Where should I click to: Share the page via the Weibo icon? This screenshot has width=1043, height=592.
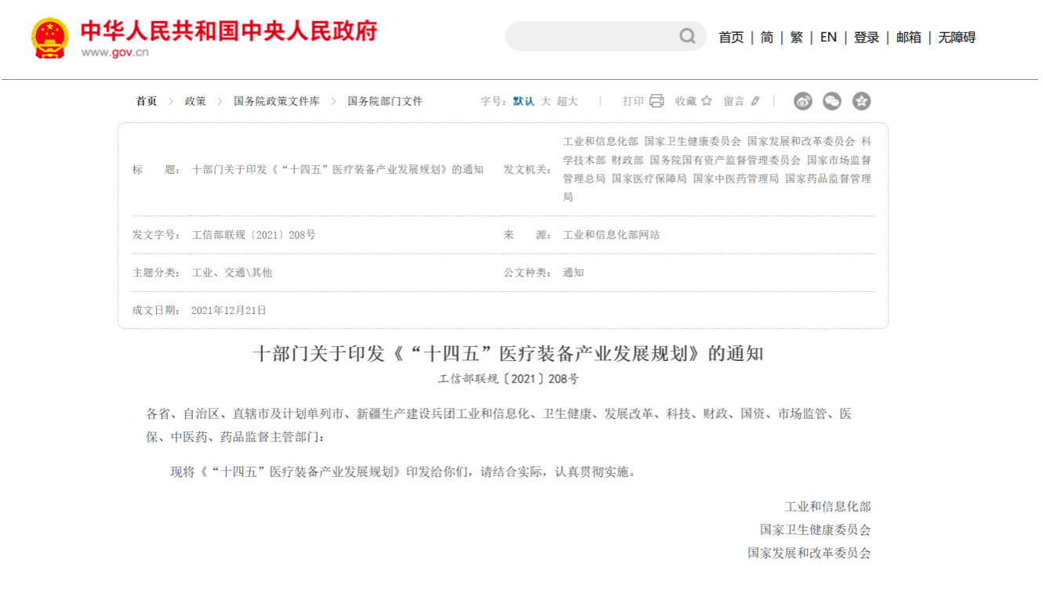point(803,101)
